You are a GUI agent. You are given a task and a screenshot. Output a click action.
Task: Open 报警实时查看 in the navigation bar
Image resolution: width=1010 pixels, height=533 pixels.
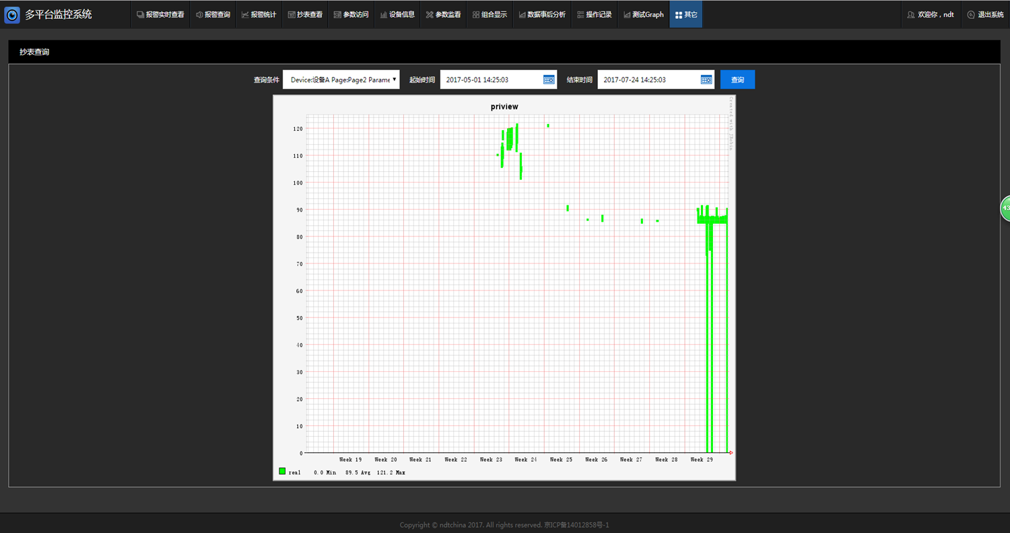click(160, 14)
